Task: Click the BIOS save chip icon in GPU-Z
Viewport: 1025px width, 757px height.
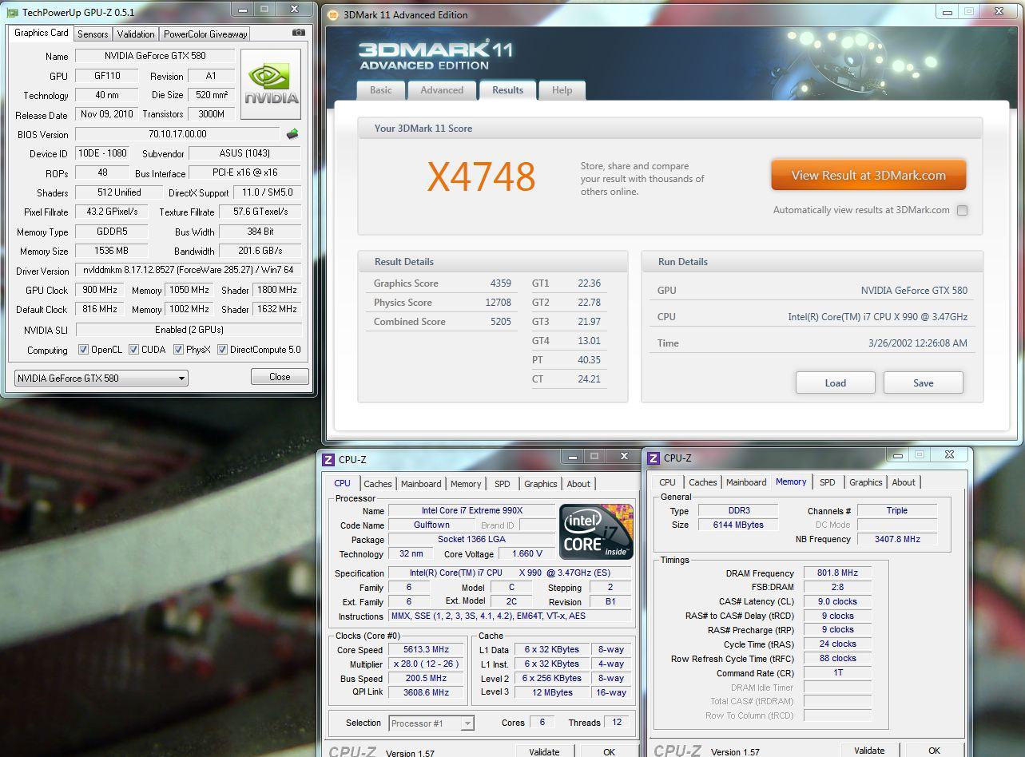Action: 292,134
